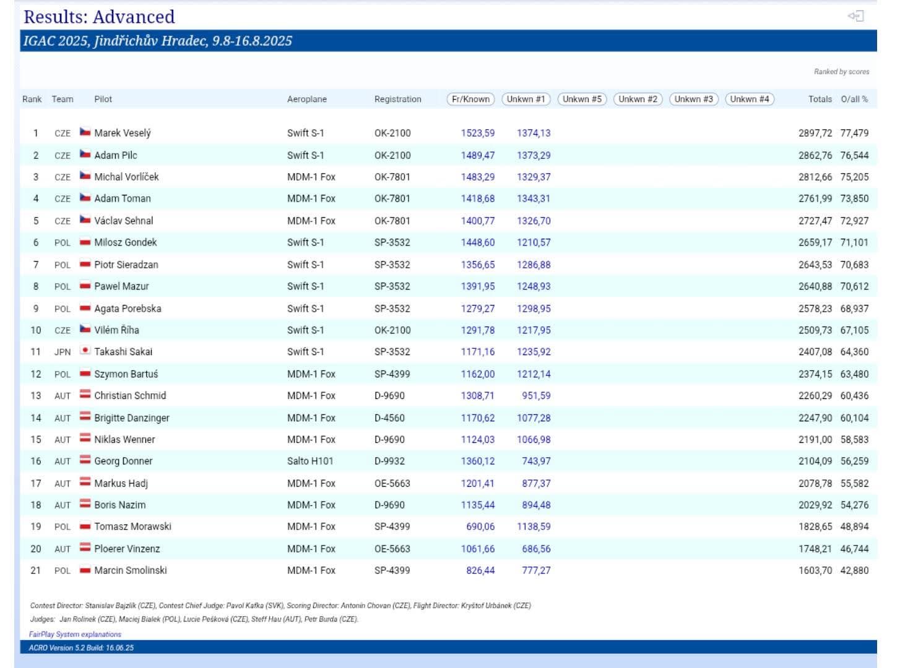
Task: Click Adam Pilc's Unkwn #1 score 1373,29
Action: (x=533, y=155)
